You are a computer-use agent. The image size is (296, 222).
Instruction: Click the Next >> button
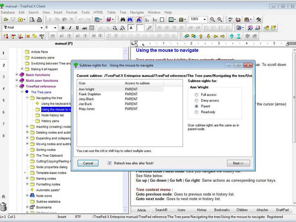click(239, 163)
